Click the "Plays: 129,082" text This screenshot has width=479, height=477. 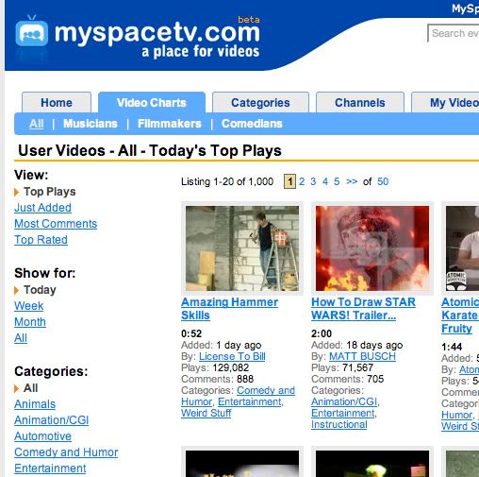pyautogui.click(x=215, y=367)
